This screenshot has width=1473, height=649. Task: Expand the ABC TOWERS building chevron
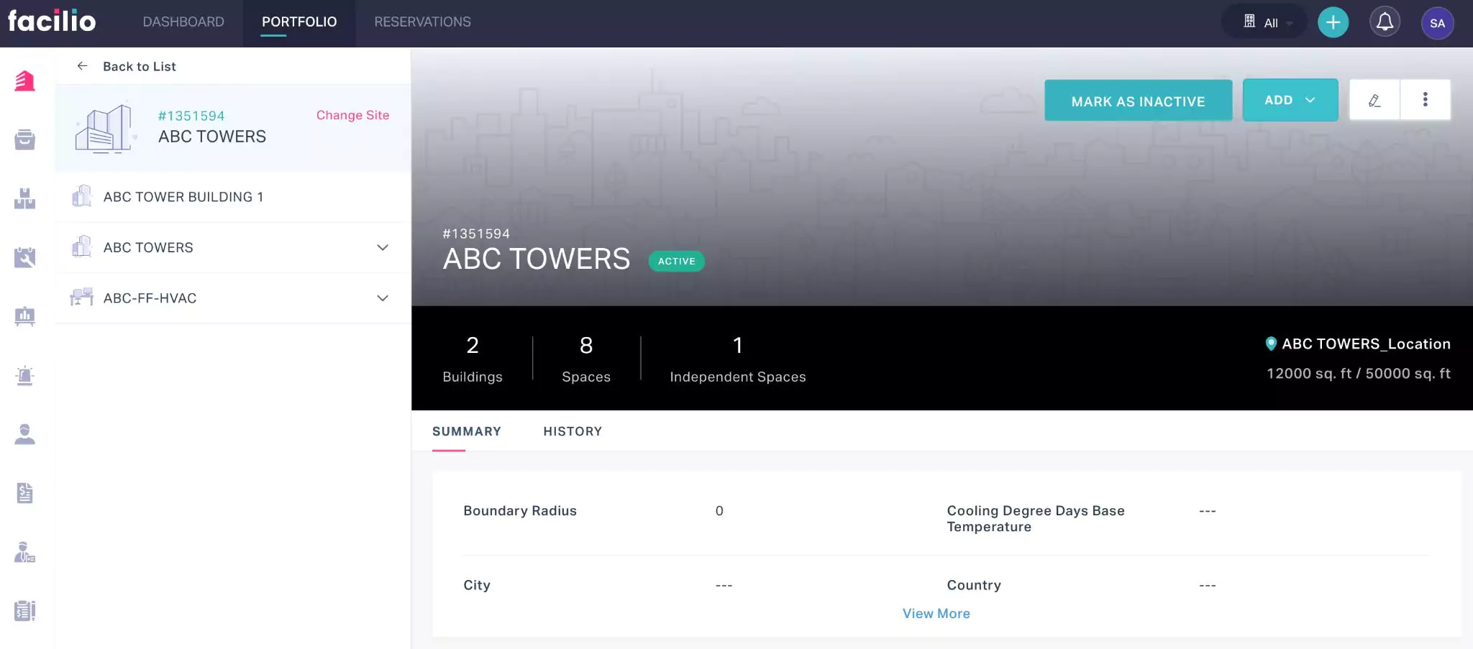[x=383, y=247]
